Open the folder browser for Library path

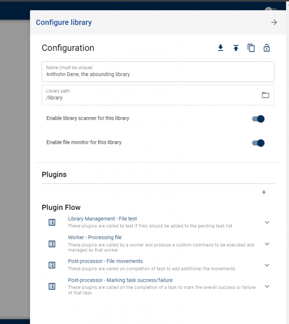point(265,95)
